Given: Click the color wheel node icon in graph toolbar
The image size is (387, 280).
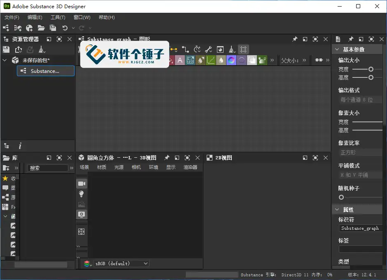Looking at the screenshot, I should 231,60.
